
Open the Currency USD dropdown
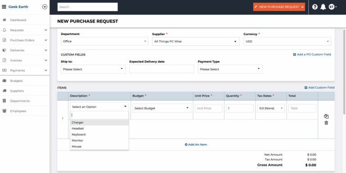pyautogui.click(x=287, y=41)
